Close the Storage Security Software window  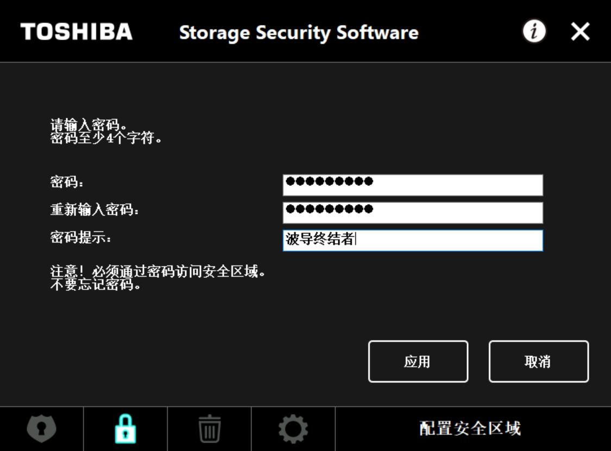tap(580, 31)
